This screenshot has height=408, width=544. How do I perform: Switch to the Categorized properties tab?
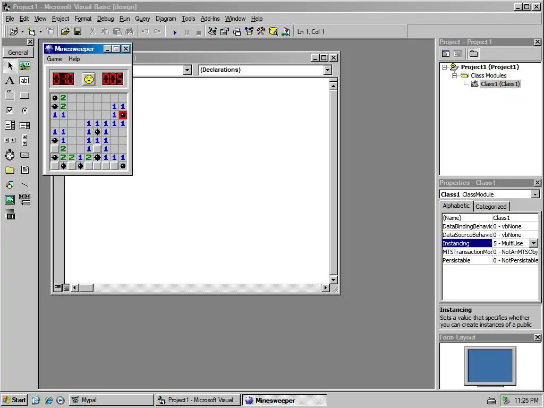(491, 207)
